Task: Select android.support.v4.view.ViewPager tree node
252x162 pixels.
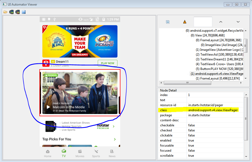Action: [217, 74]
